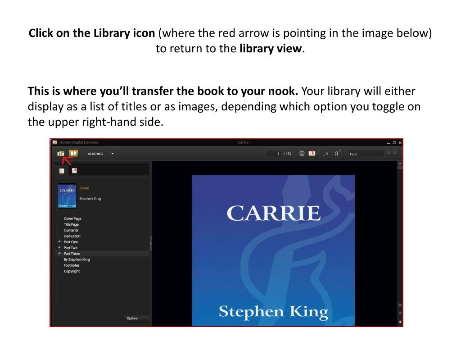Open 'Copyright' in the contents list

(72, 271)
